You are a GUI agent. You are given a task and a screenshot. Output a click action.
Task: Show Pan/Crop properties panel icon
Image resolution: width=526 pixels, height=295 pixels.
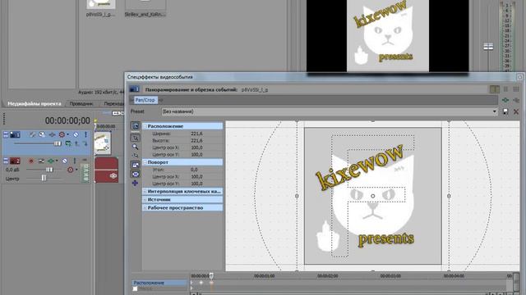coord(135,125)
